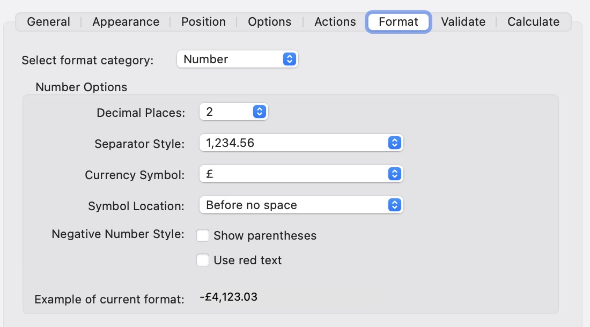Switch to the General tab
Viewport: 590px width, 327px height.
48,21
